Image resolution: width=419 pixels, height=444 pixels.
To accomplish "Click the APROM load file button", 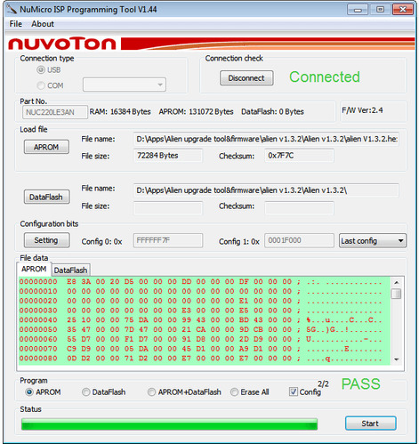I will pos(46,147).
